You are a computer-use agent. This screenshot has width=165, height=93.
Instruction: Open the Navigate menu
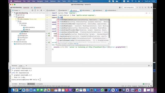pos(40,1)
